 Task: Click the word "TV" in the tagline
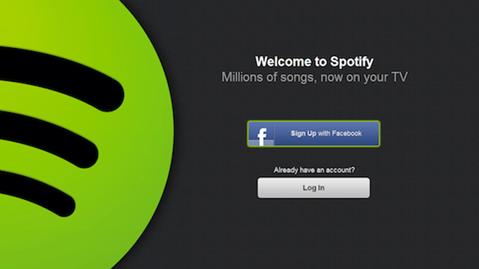coord(400,78)
